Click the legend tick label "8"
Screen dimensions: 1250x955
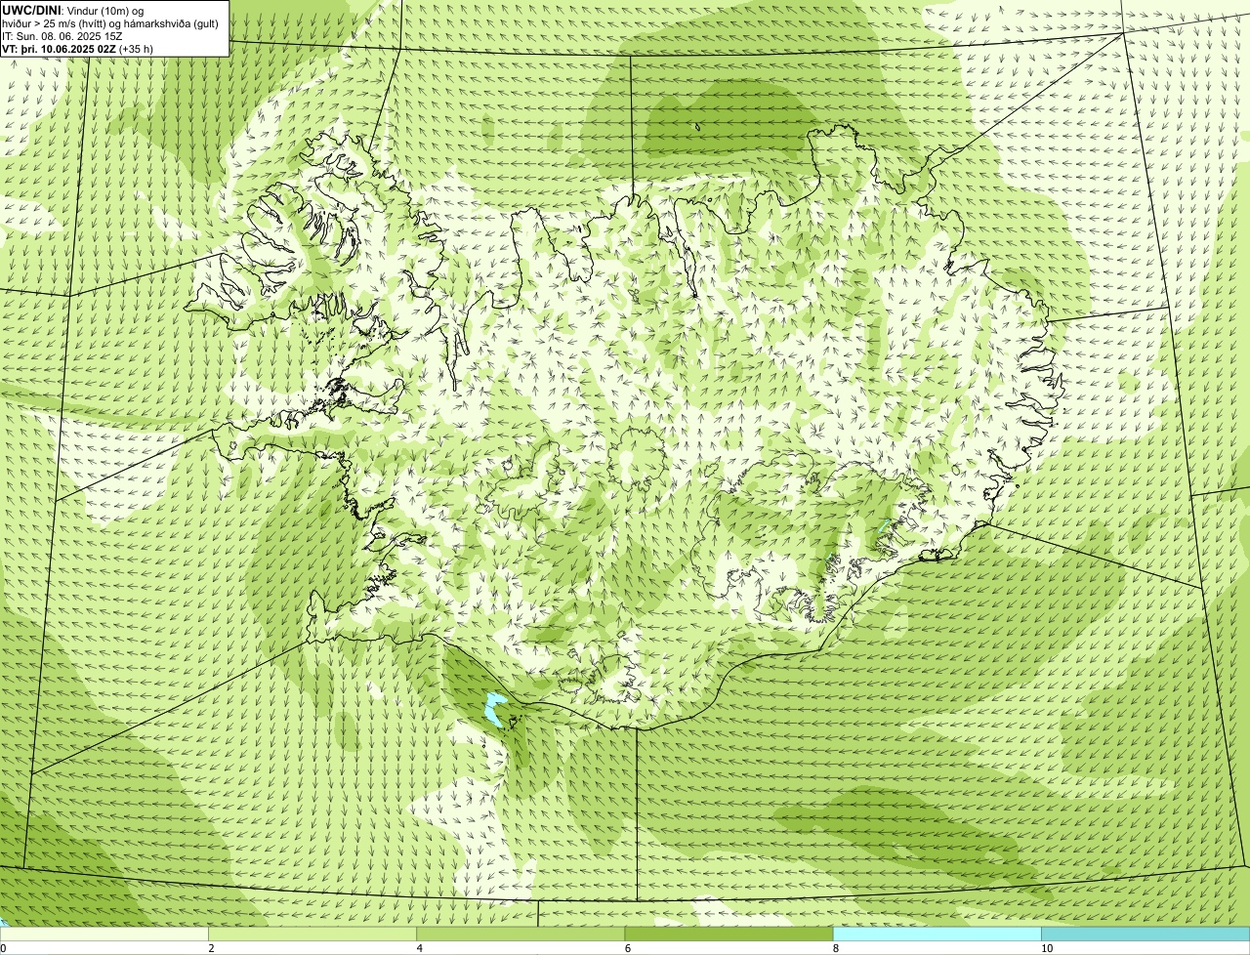click(x=835, y=948)
